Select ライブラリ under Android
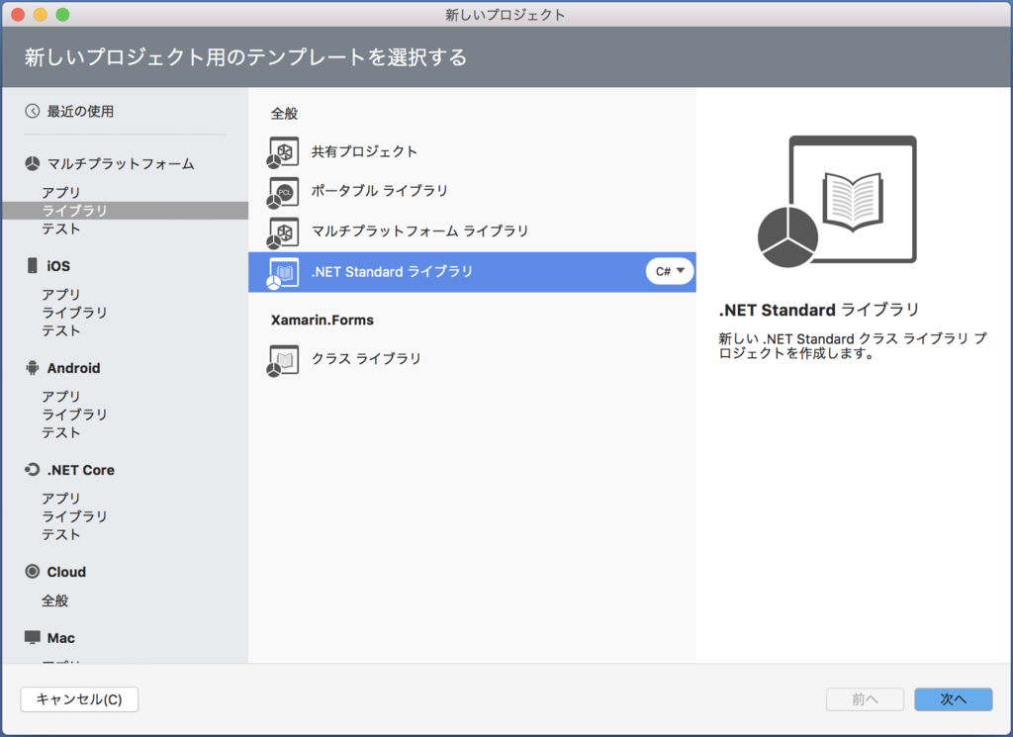 [74, 415]
